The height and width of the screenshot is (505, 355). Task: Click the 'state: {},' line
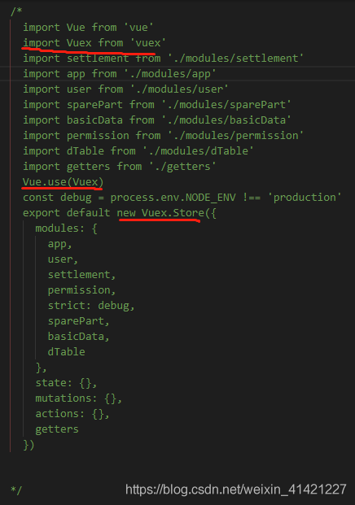coord(66,383)
